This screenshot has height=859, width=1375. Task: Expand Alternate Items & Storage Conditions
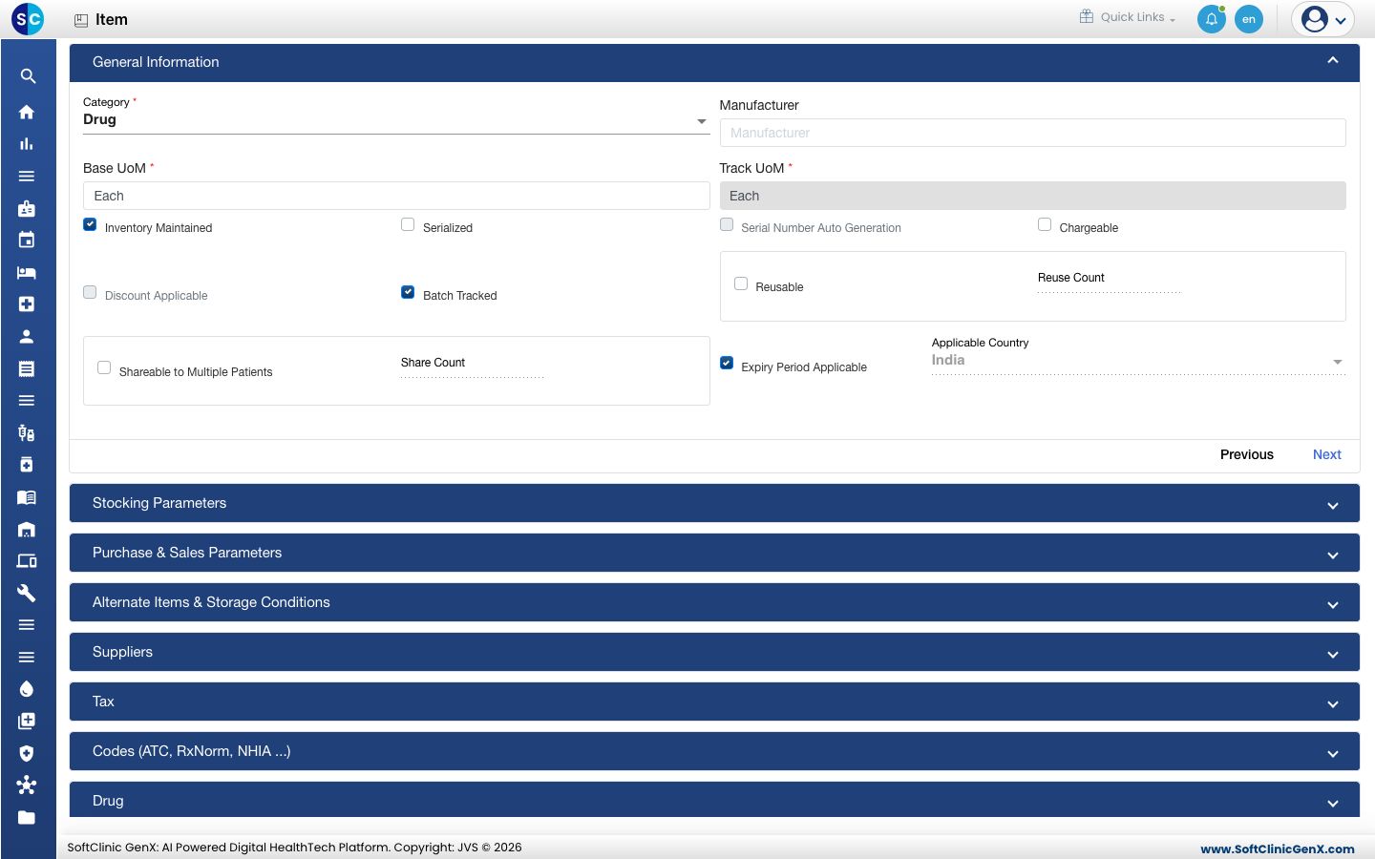[x=714, y=602]
